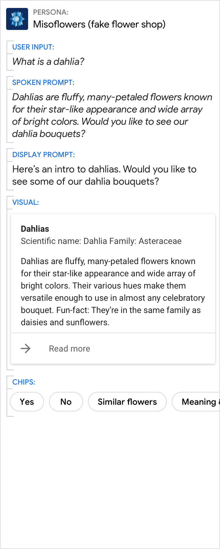Click the PERSONA label at the top
The height and width of the screenshot is (549, 220).
click(x=51, y=12)
